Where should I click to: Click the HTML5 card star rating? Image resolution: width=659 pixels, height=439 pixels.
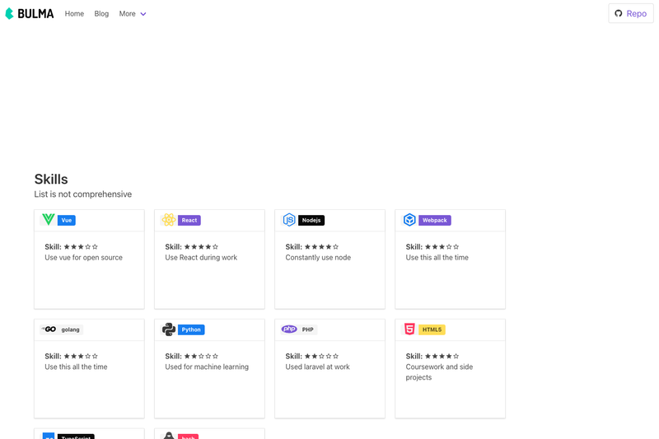[442, 357]
